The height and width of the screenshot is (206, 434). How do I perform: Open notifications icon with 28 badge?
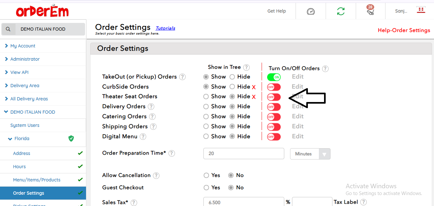pyautogui.click(x=370, y=11)
